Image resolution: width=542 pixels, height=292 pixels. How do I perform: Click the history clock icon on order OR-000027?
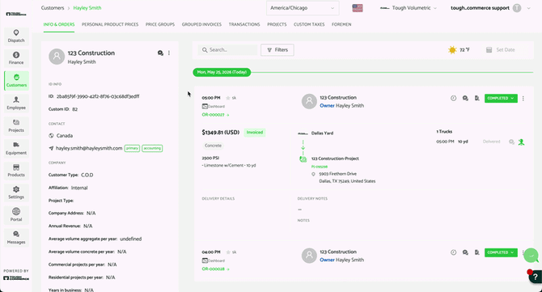(x=454, y=98)
